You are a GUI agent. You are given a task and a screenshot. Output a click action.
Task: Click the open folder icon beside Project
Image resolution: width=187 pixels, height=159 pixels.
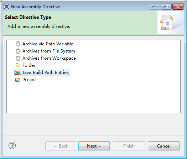(18, 80)
